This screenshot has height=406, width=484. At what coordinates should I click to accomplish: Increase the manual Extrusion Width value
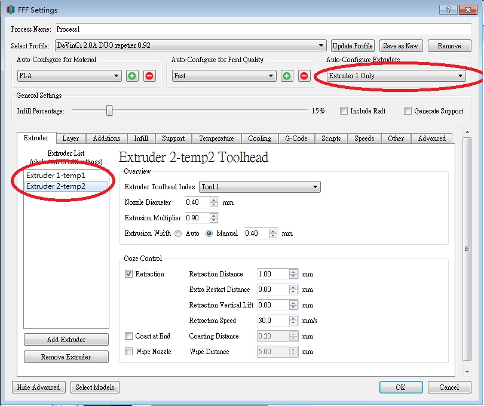pyautogui.click(x=273, y=231)
